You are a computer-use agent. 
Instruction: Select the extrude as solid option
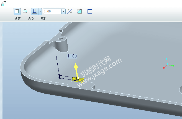tap(17, 11)
